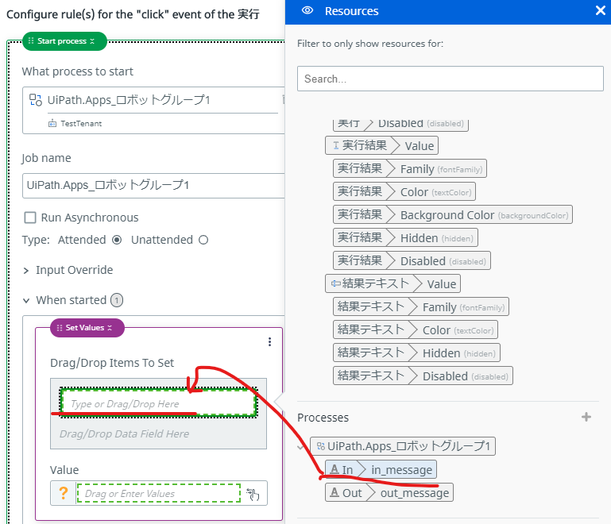Click the orange question mark in Value field

click(63, 493)
